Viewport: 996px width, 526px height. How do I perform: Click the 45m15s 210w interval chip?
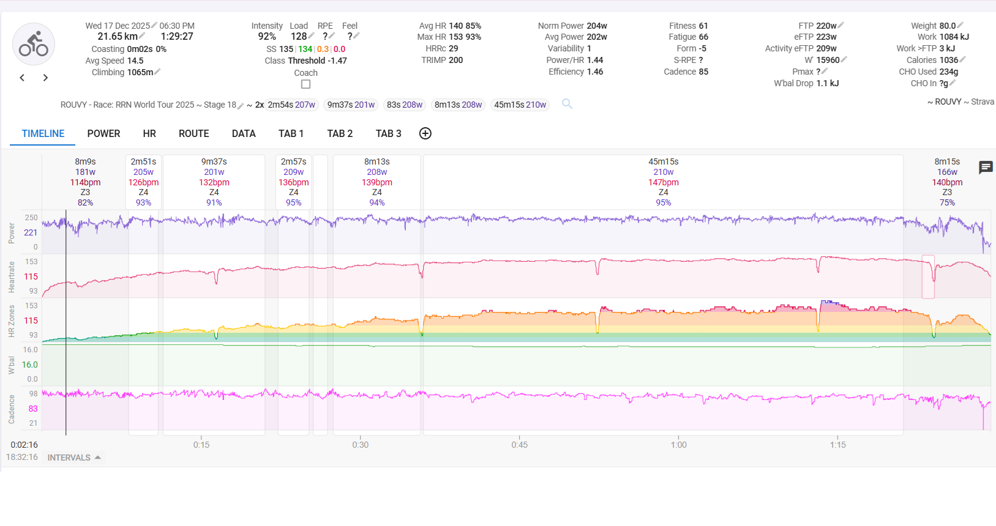pos(520,105)
